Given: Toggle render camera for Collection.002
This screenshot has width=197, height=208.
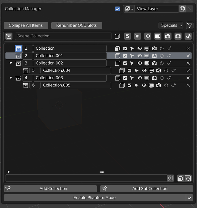Looking at the screenshot, I should click(154, 63).
